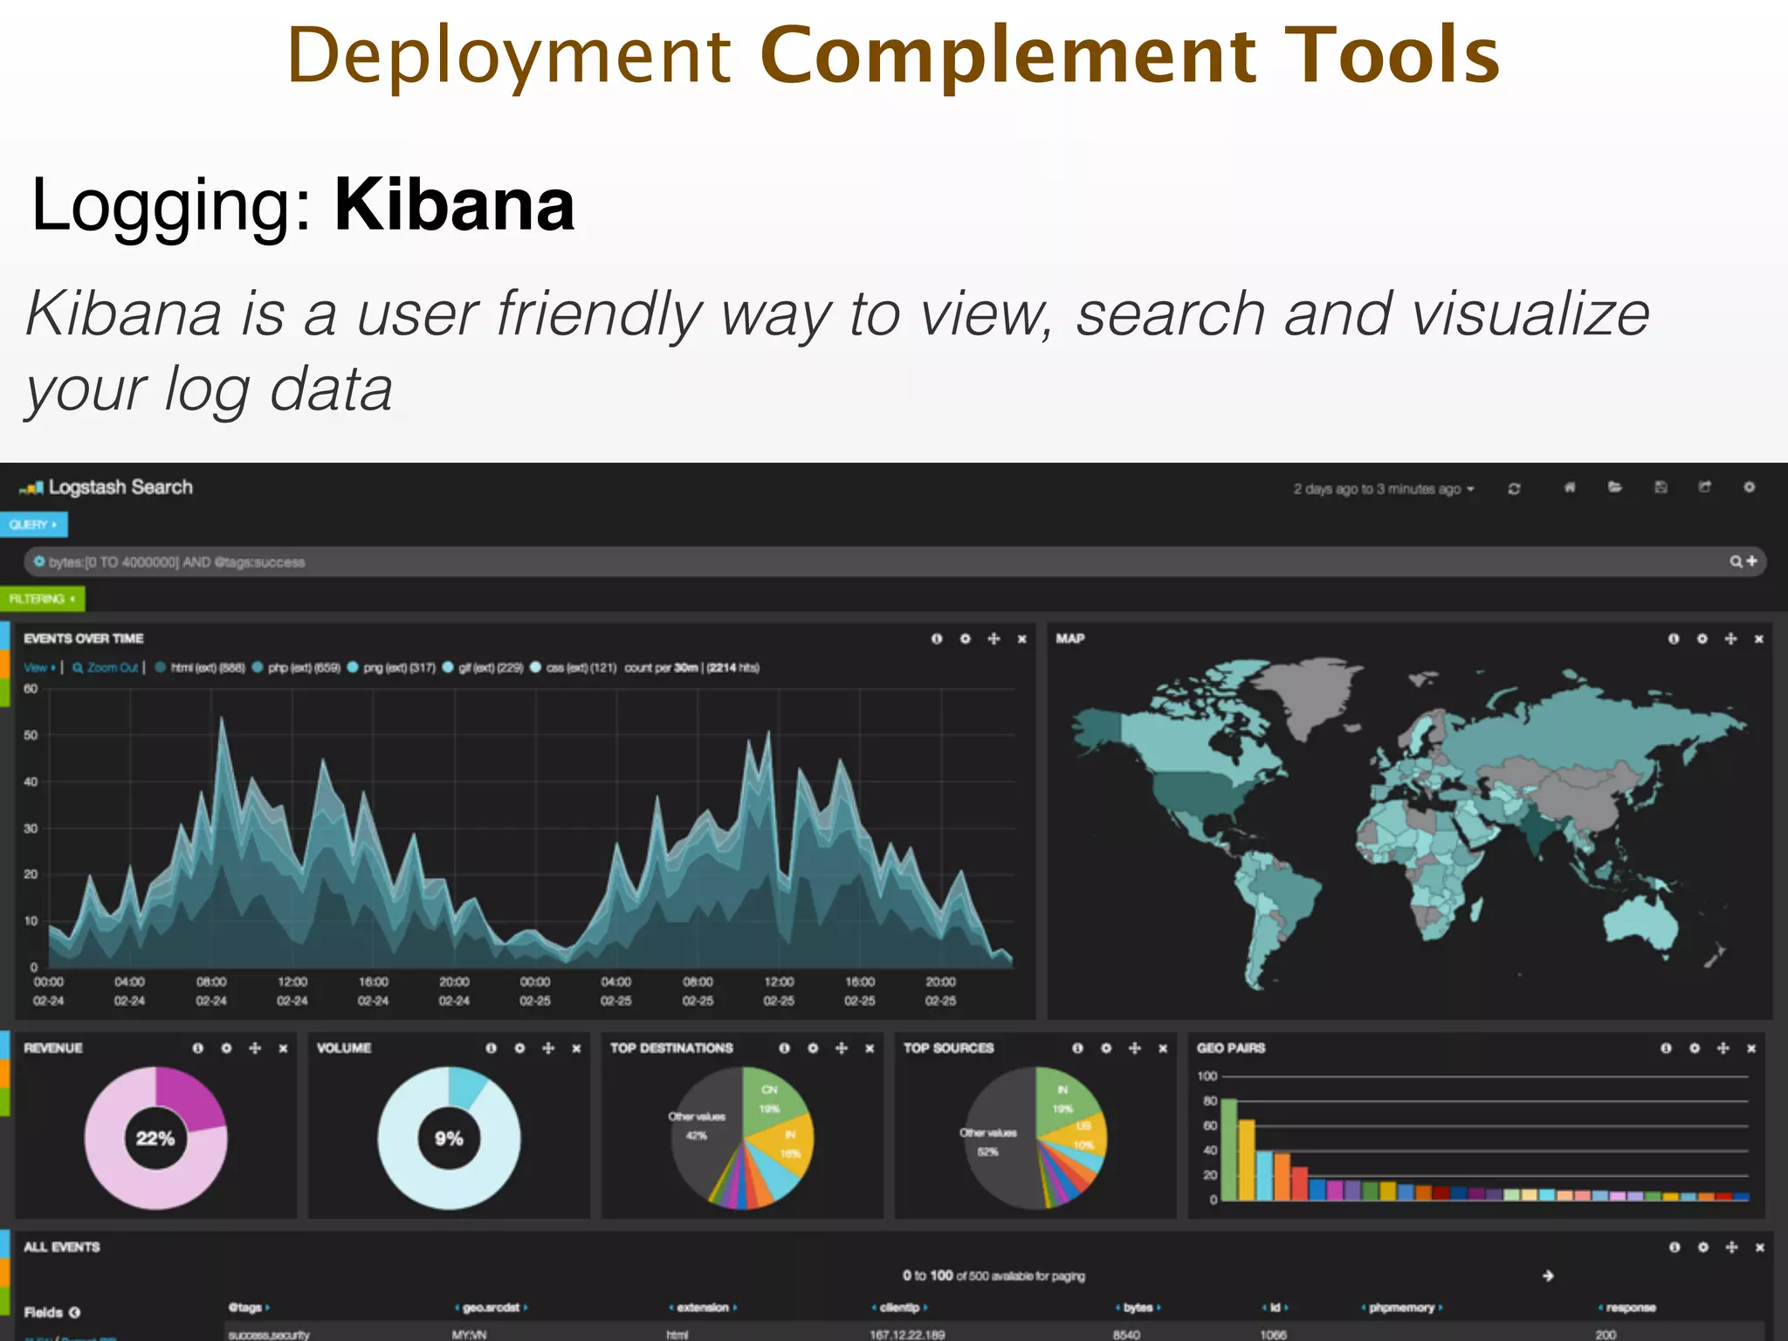Move the Events Over Time panel
1788x1341 pixels.
[x=994, y=639]
